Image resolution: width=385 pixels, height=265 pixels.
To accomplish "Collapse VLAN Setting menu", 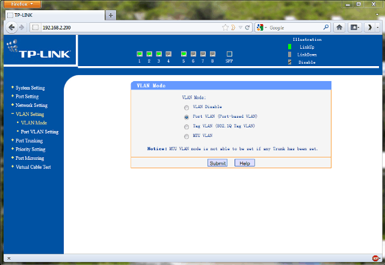I will [x=29, y=114].
